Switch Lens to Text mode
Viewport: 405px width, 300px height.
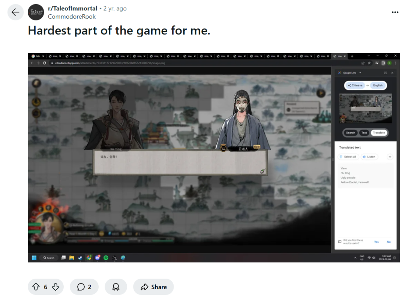364,132
